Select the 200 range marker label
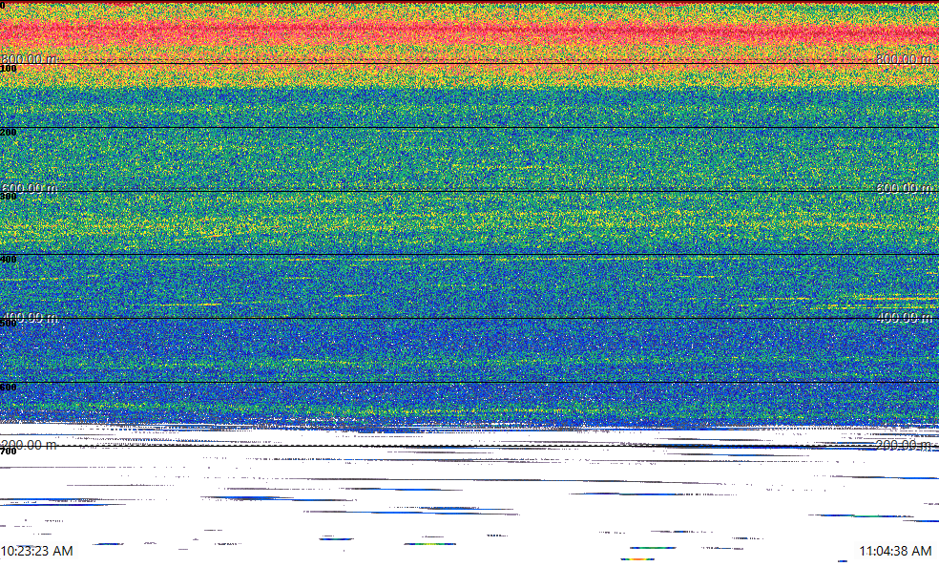This screenshot has width=939, height=567. pos(9,133)
